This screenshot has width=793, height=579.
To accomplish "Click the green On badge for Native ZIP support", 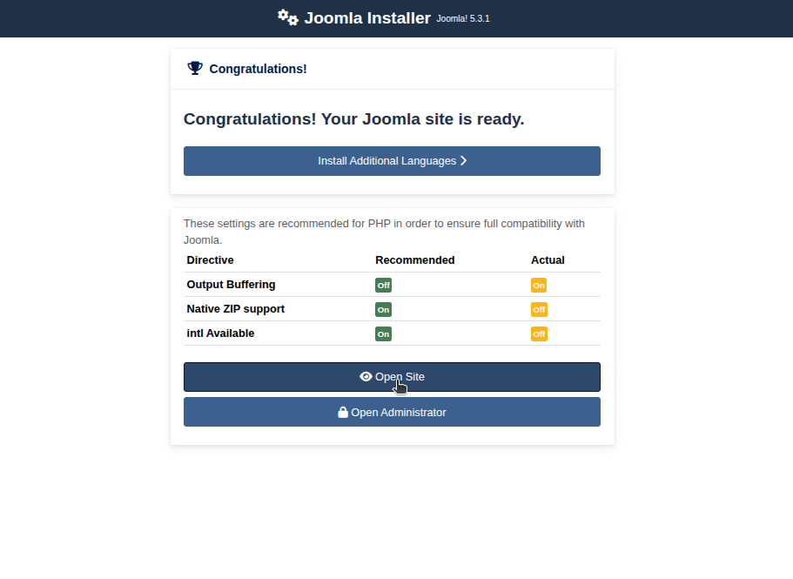I will (383, 309).
